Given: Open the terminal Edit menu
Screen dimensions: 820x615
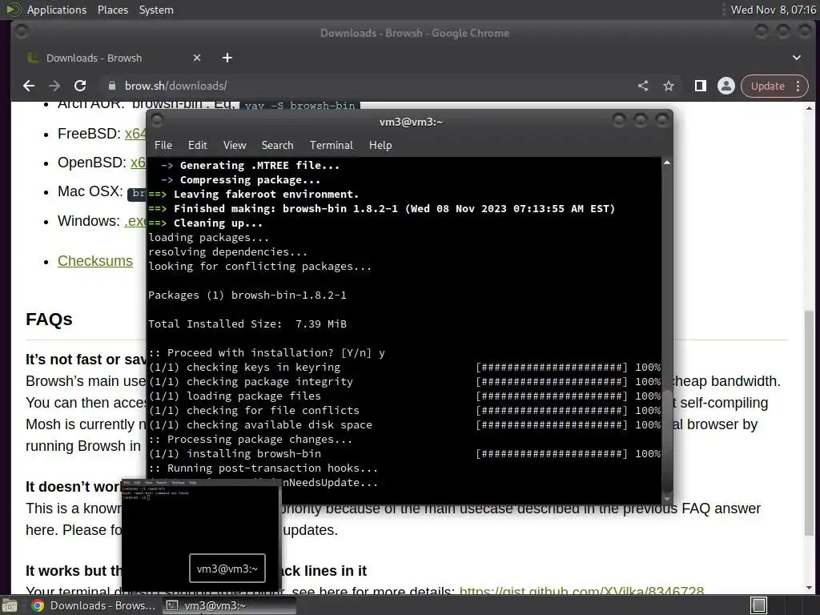Looking at the screenshot, I should pyautogui.click(x=198, y=145).
